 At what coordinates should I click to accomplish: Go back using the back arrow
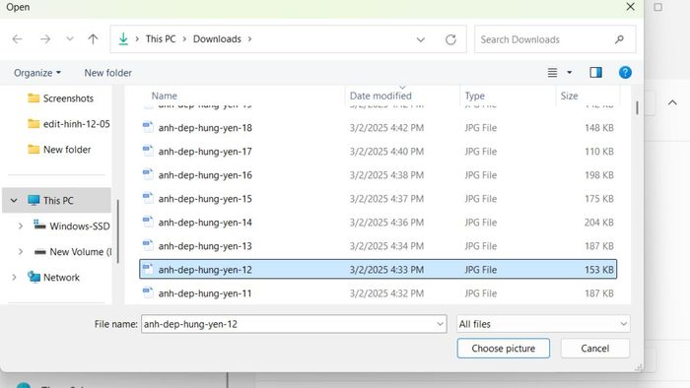(x=17, y=39)
